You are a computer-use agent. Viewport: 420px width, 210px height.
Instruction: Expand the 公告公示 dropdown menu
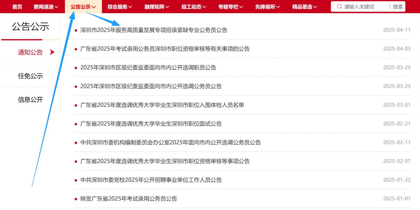(x=83, y=7)
